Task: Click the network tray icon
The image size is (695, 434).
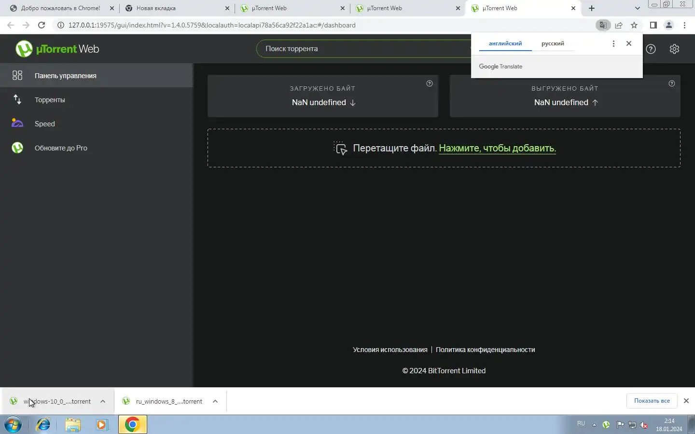Action: (632, 425)
